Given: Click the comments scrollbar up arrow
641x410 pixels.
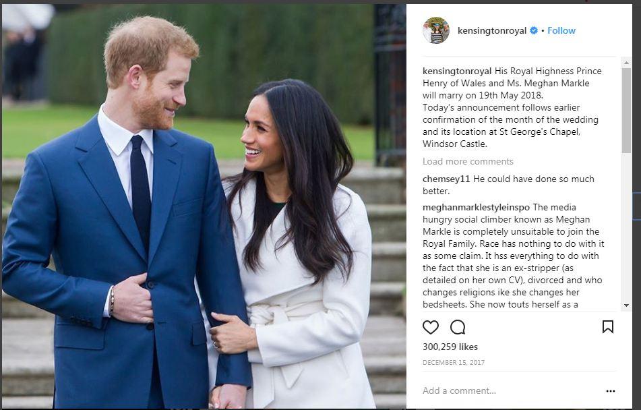Looking at the screenshot, I should pos(626,63).
